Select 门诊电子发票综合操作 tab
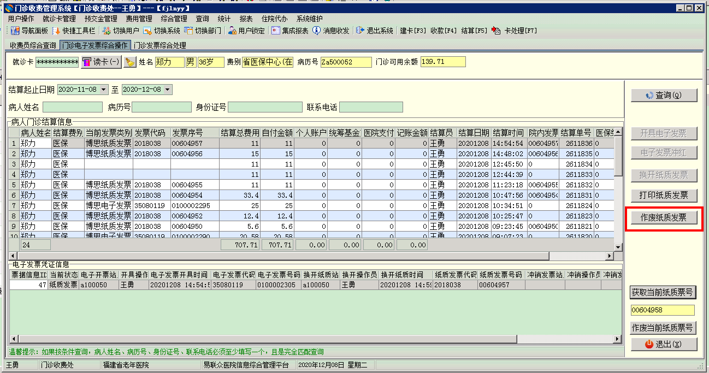709x373 pixels. tap(96, 45)
